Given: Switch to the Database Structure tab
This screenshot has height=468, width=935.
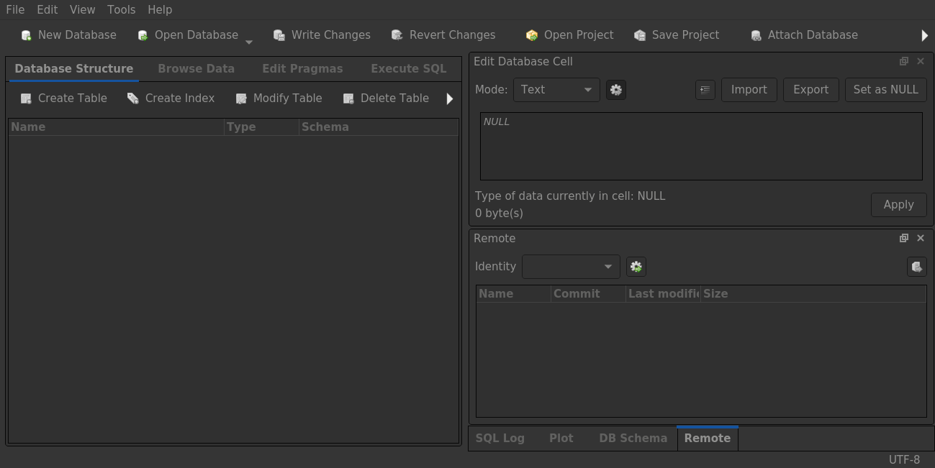Looking at the screenshot, I should pos(74,69).
